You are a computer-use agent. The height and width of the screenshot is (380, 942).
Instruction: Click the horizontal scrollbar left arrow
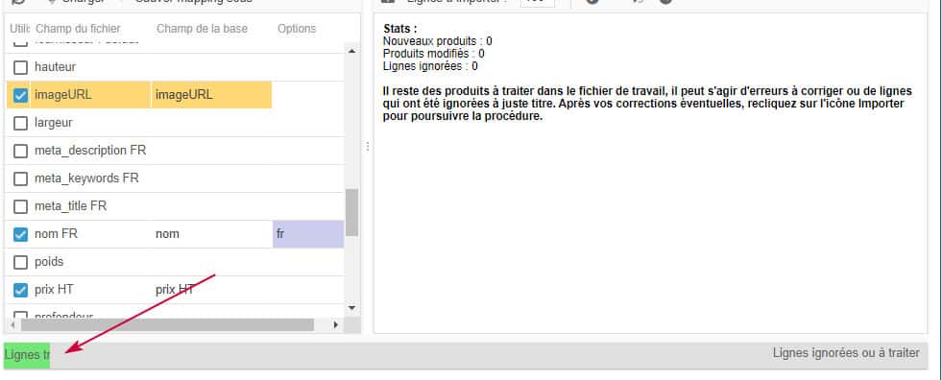(13, 324)
